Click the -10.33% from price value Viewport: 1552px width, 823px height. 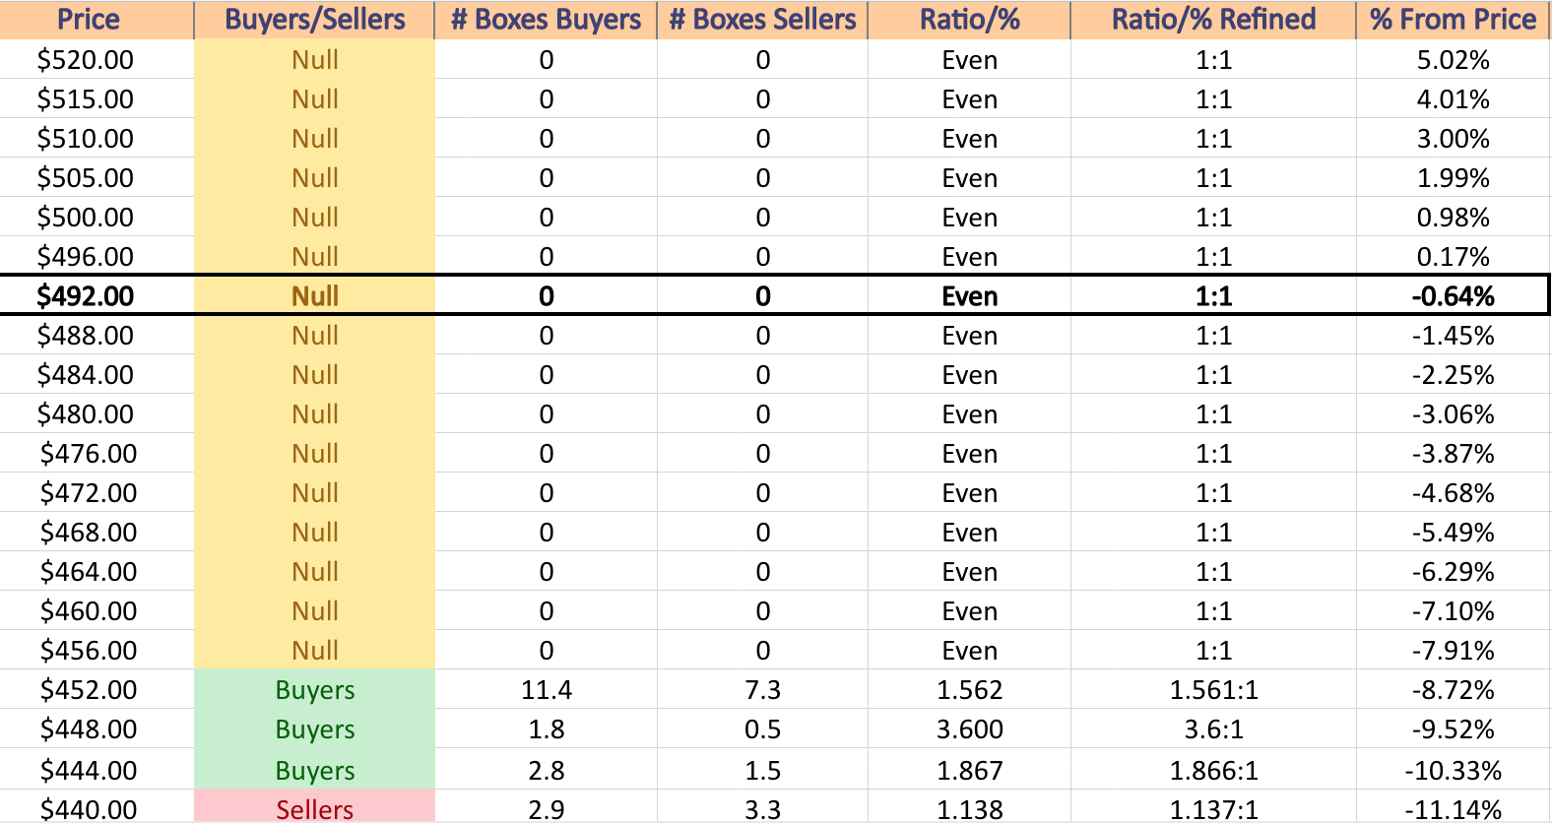(1453, 771)
